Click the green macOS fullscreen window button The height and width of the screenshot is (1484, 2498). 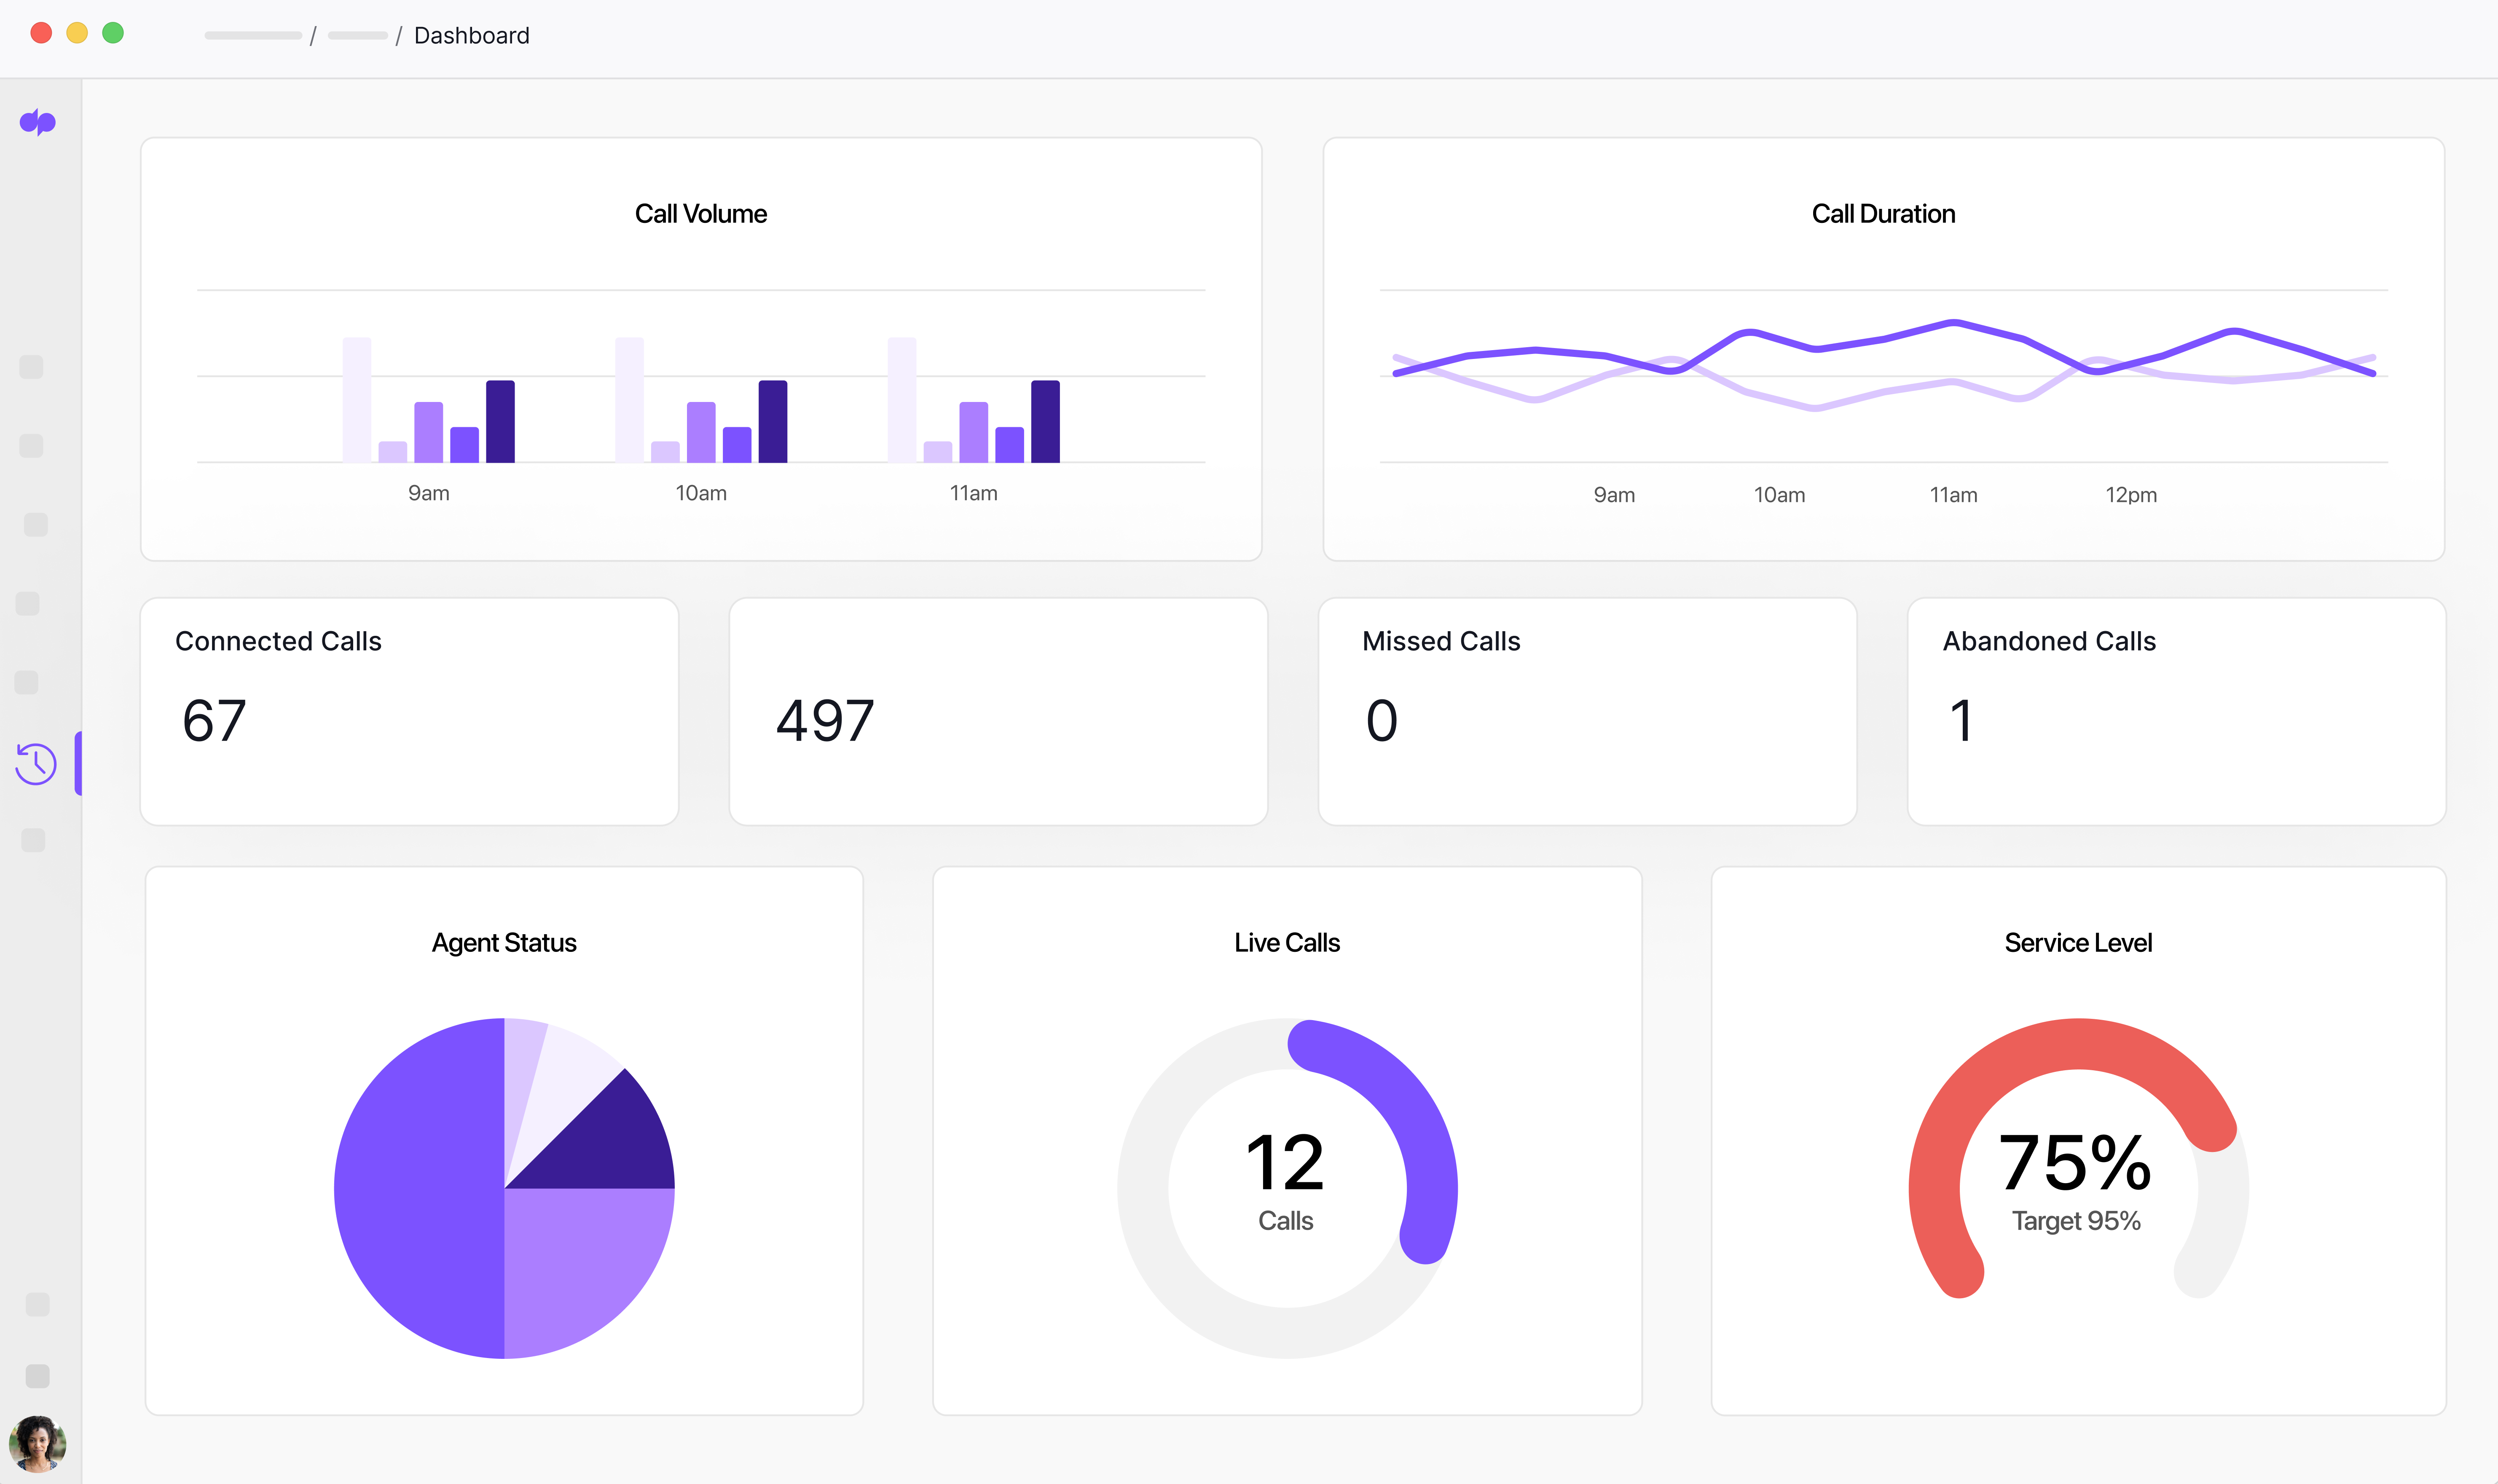pyautogui.click(x=113, y=33)
